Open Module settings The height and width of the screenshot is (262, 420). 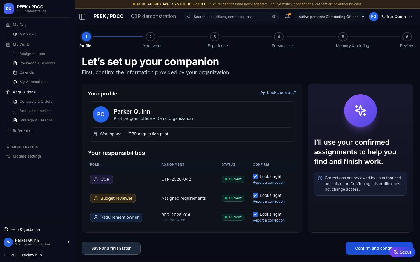(27, 156)
